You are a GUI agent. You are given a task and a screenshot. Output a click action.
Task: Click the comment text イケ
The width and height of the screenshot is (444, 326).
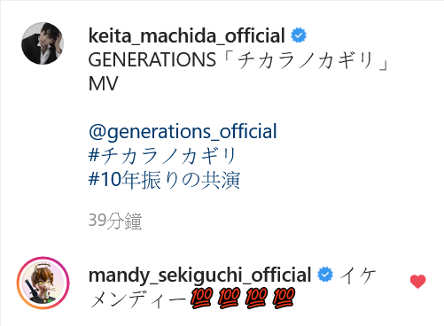358,276
